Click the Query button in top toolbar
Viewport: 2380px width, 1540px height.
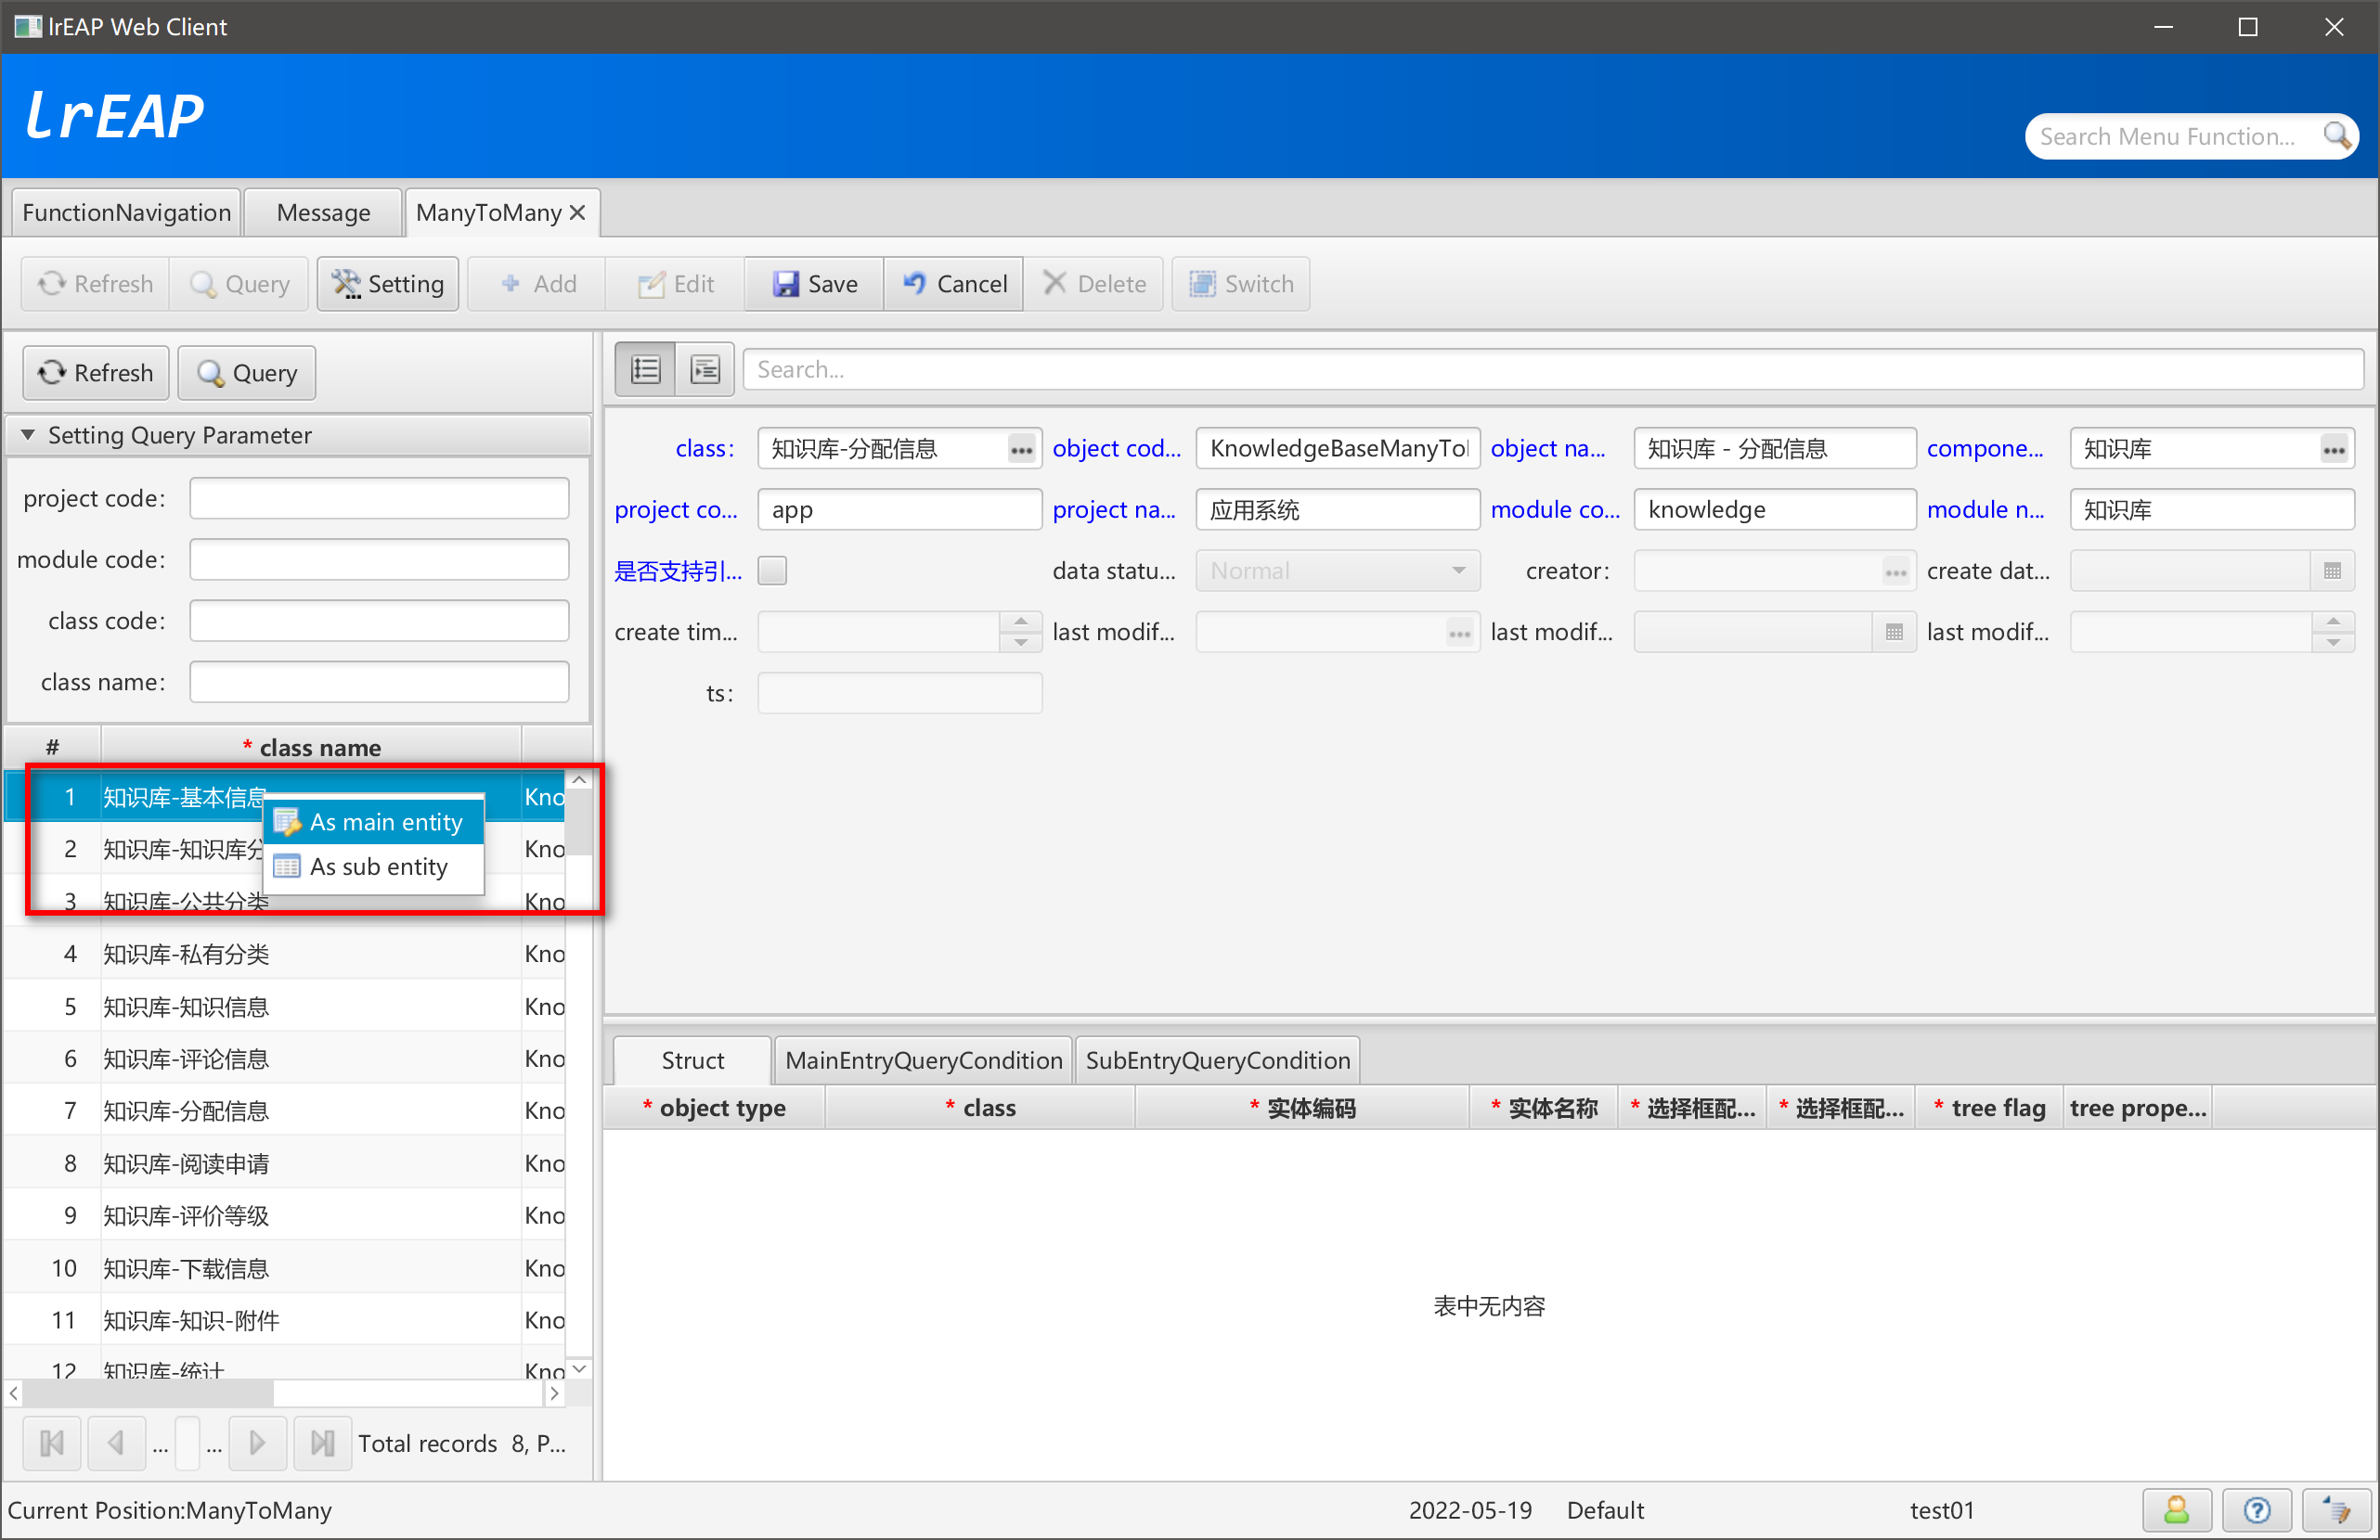click(x=240, y=284)
